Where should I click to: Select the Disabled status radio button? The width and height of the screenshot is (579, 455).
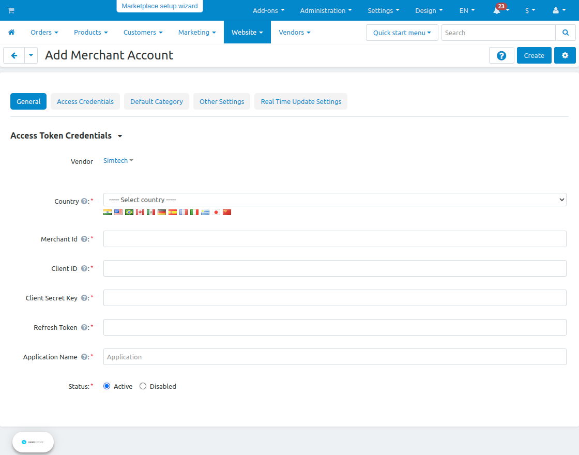142,386
